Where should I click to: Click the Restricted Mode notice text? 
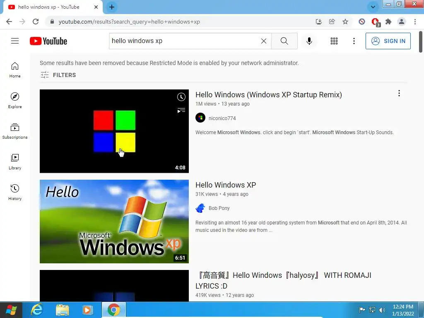[x=169, y=63]
